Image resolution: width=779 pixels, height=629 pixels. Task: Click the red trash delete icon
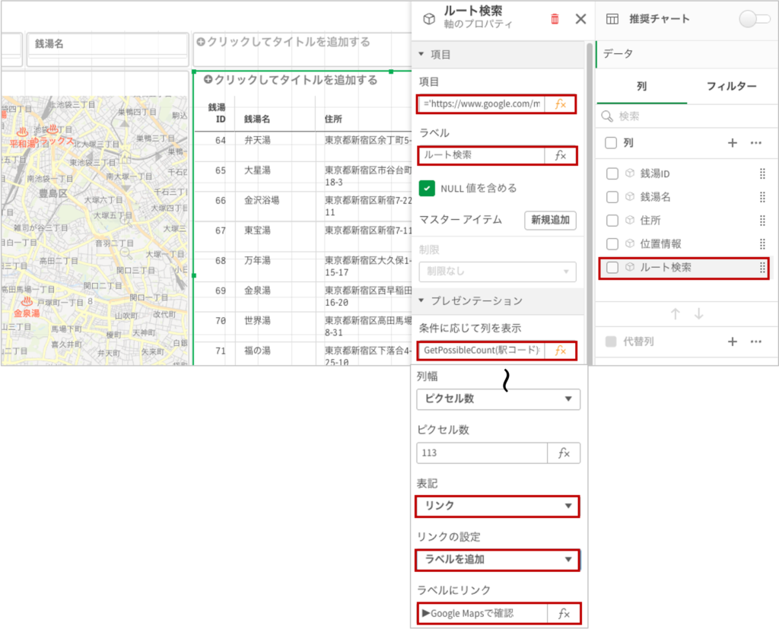[x=555, y=19]
